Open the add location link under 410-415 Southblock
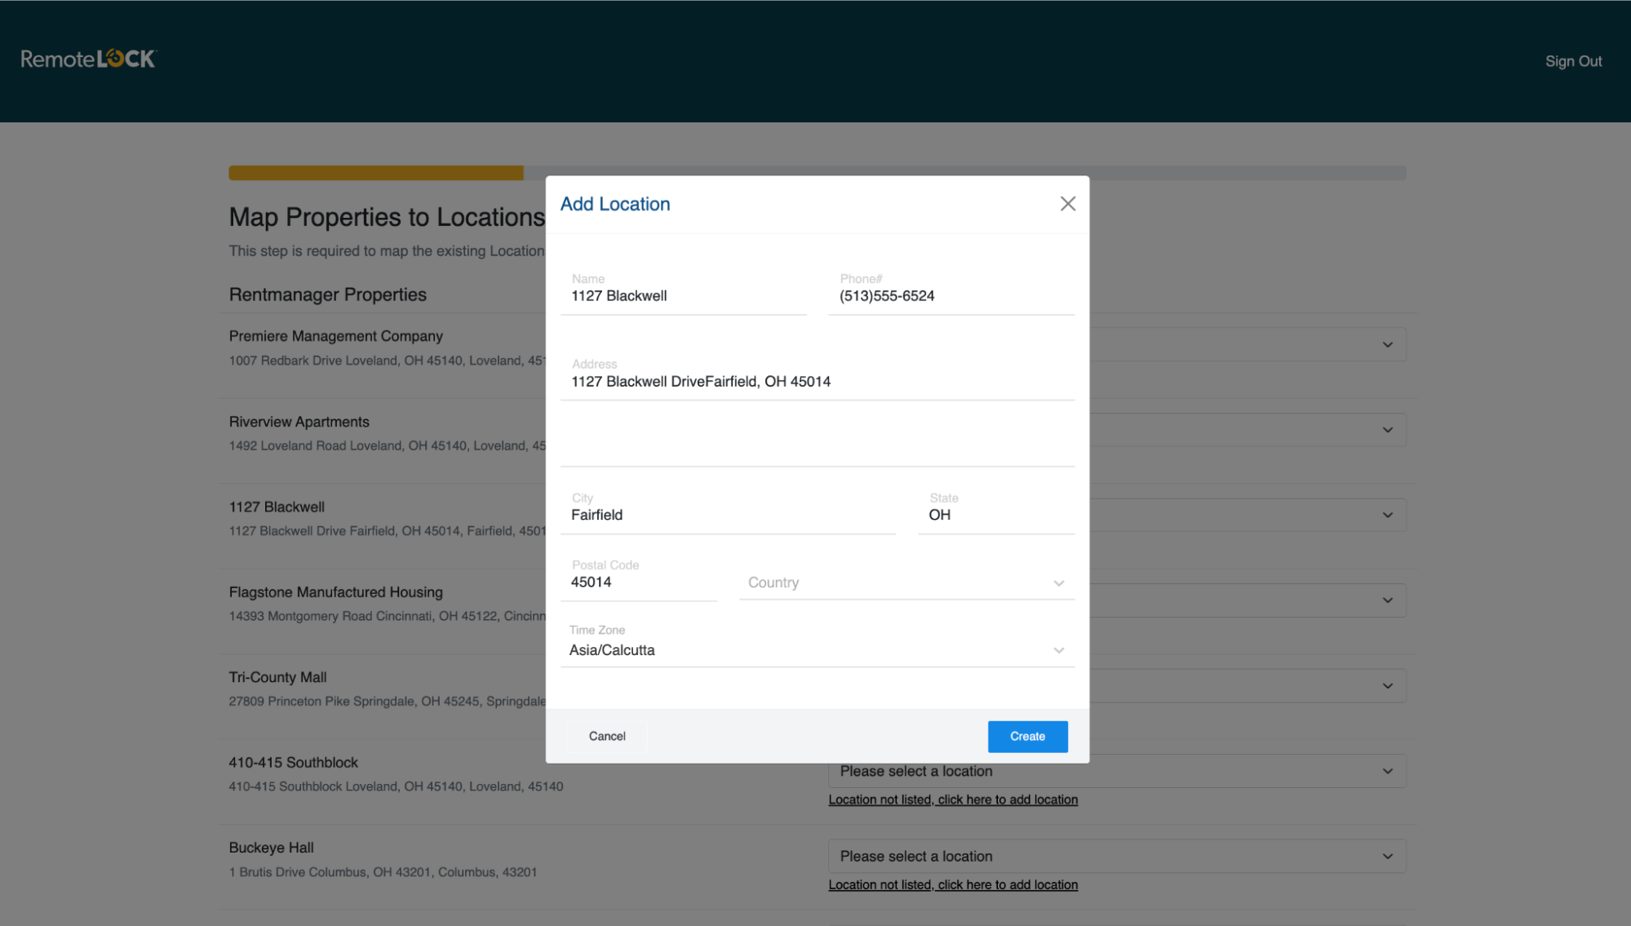The image size is (1631, 926). [953, 799]
